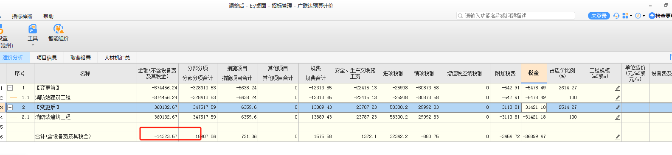The height and width of the screenshot is (155, 672).
Task: Click the edit pencil in the 【变更后】 row
Action: pos(618,108)
